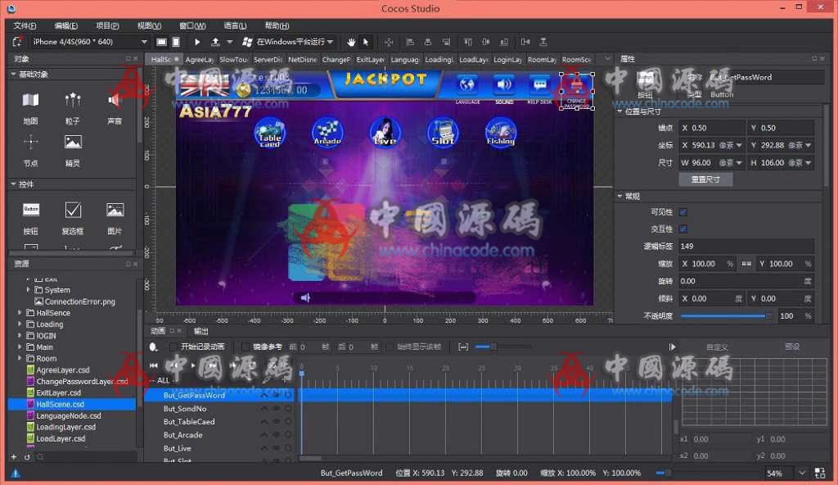This screenshot has height=485, width=838.
Task: Open the iPhone 4/4S resolution dropdown
Action: coord(88,42)
